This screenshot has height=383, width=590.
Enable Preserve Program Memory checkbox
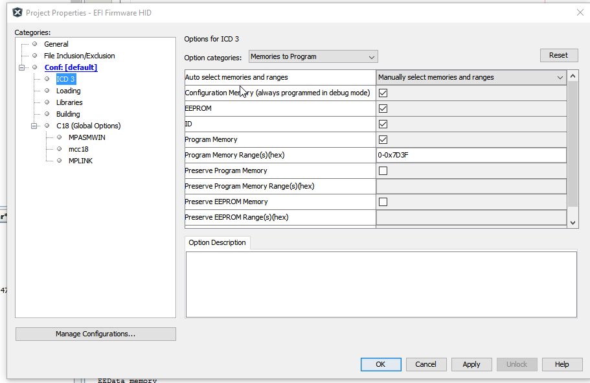coord(383,171)
